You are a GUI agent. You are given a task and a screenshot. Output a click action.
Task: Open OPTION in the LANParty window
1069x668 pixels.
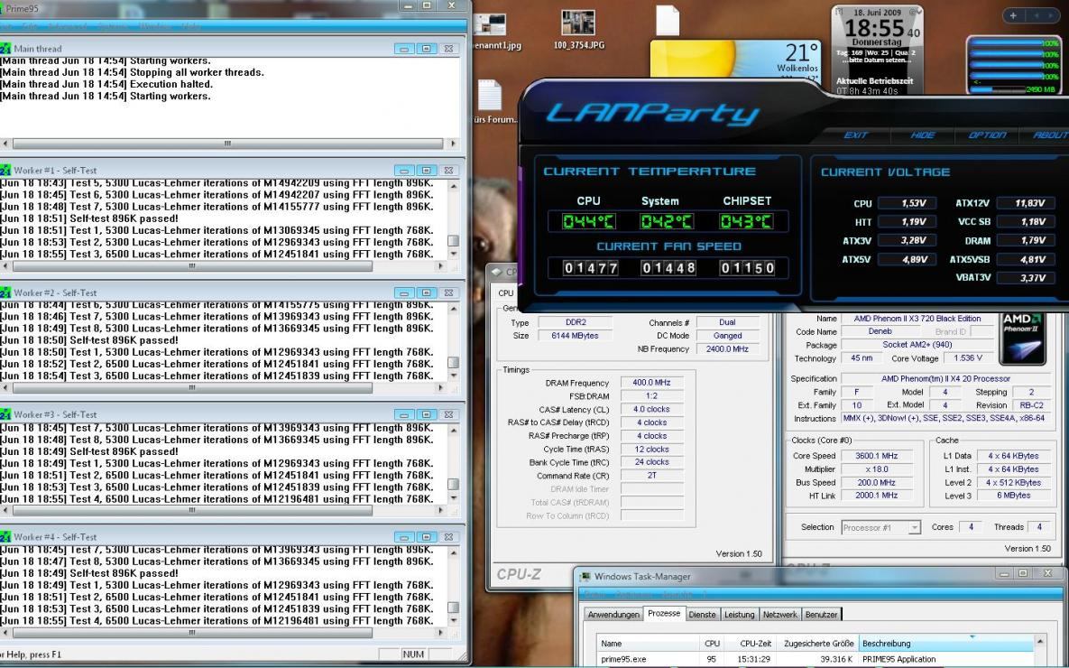coord(987,135)
